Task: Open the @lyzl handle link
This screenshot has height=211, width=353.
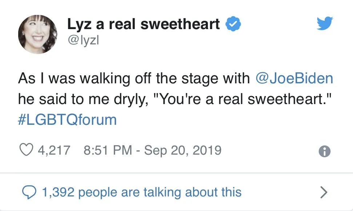Action: [83, 41]
